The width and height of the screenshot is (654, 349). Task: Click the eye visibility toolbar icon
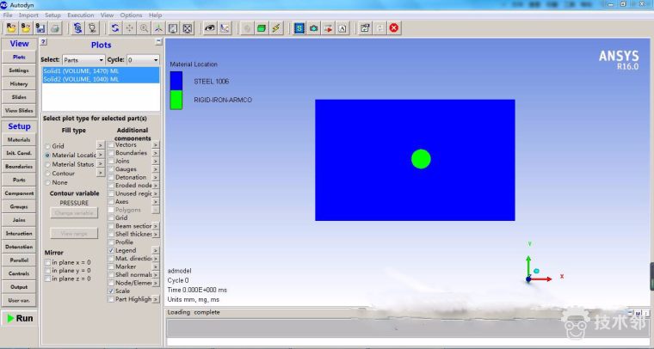coord(209,28)
